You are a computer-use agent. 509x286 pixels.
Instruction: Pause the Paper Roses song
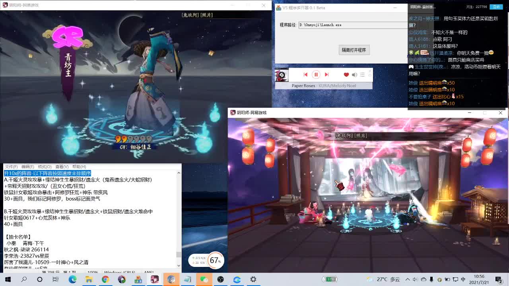click(316, 75)
